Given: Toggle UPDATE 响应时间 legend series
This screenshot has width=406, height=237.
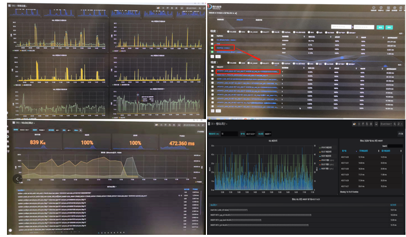Looking at the screenshot, I should pyautogui.click(x=326, y=147).
